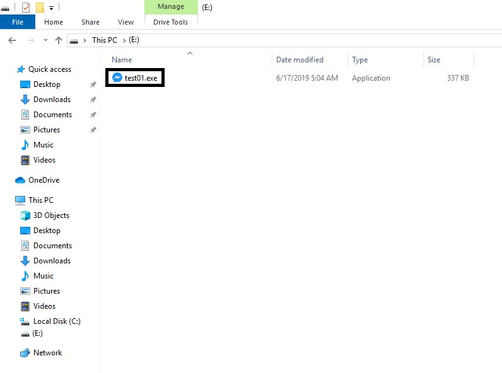The image size is (502, 373).
Task: Expand the chevron before (E:) breadcrumb
Action: click(124, 40)
